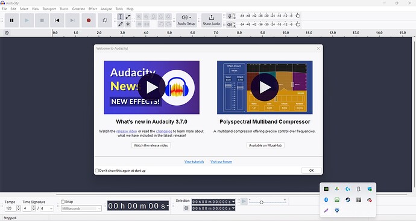Click the speaker playback meter icon
Screen dimensions: 416x221
(230, 25)
